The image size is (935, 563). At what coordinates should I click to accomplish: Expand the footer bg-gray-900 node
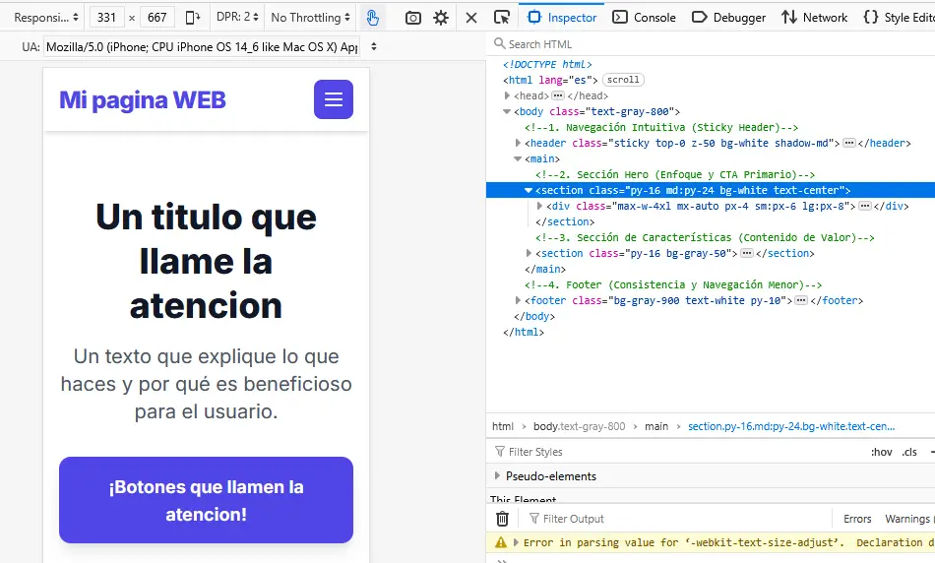tap(518, 300)
